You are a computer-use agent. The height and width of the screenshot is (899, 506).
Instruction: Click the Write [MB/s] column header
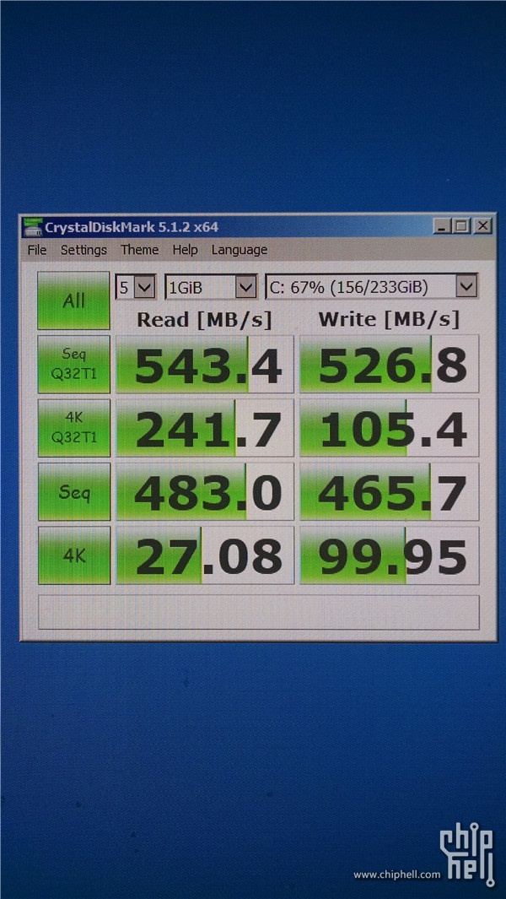[x=389, y=319]
